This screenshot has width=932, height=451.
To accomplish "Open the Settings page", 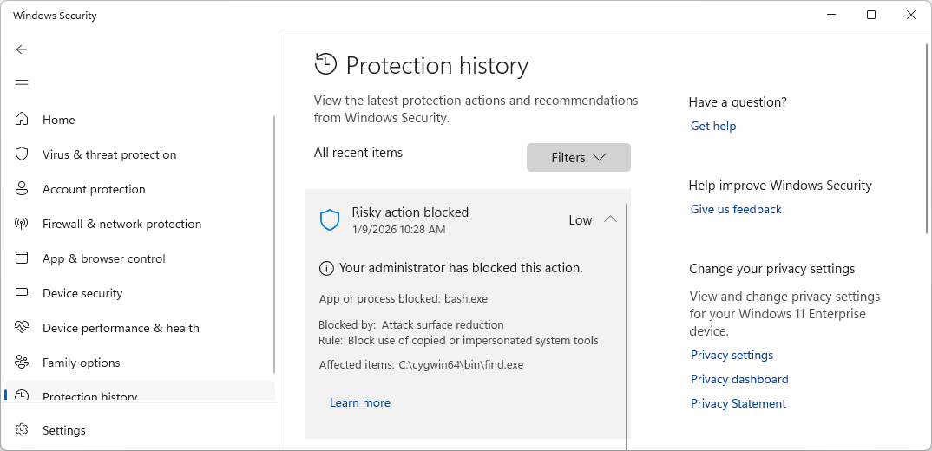I will [x=139, y=430].
